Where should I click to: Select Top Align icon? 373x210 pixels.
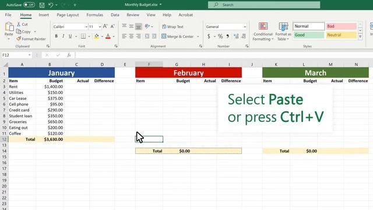[124, 26]
